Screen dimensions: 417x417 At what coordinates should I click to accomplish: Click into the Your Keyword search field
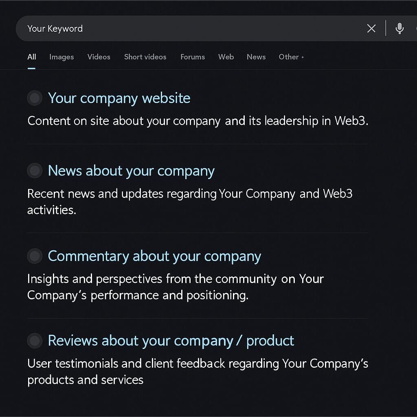[183, 29]
